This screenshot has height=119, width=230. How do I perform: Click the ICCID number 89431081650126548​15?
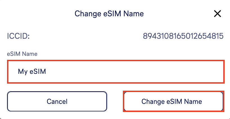pyautogui.click(x=183, y=36)
